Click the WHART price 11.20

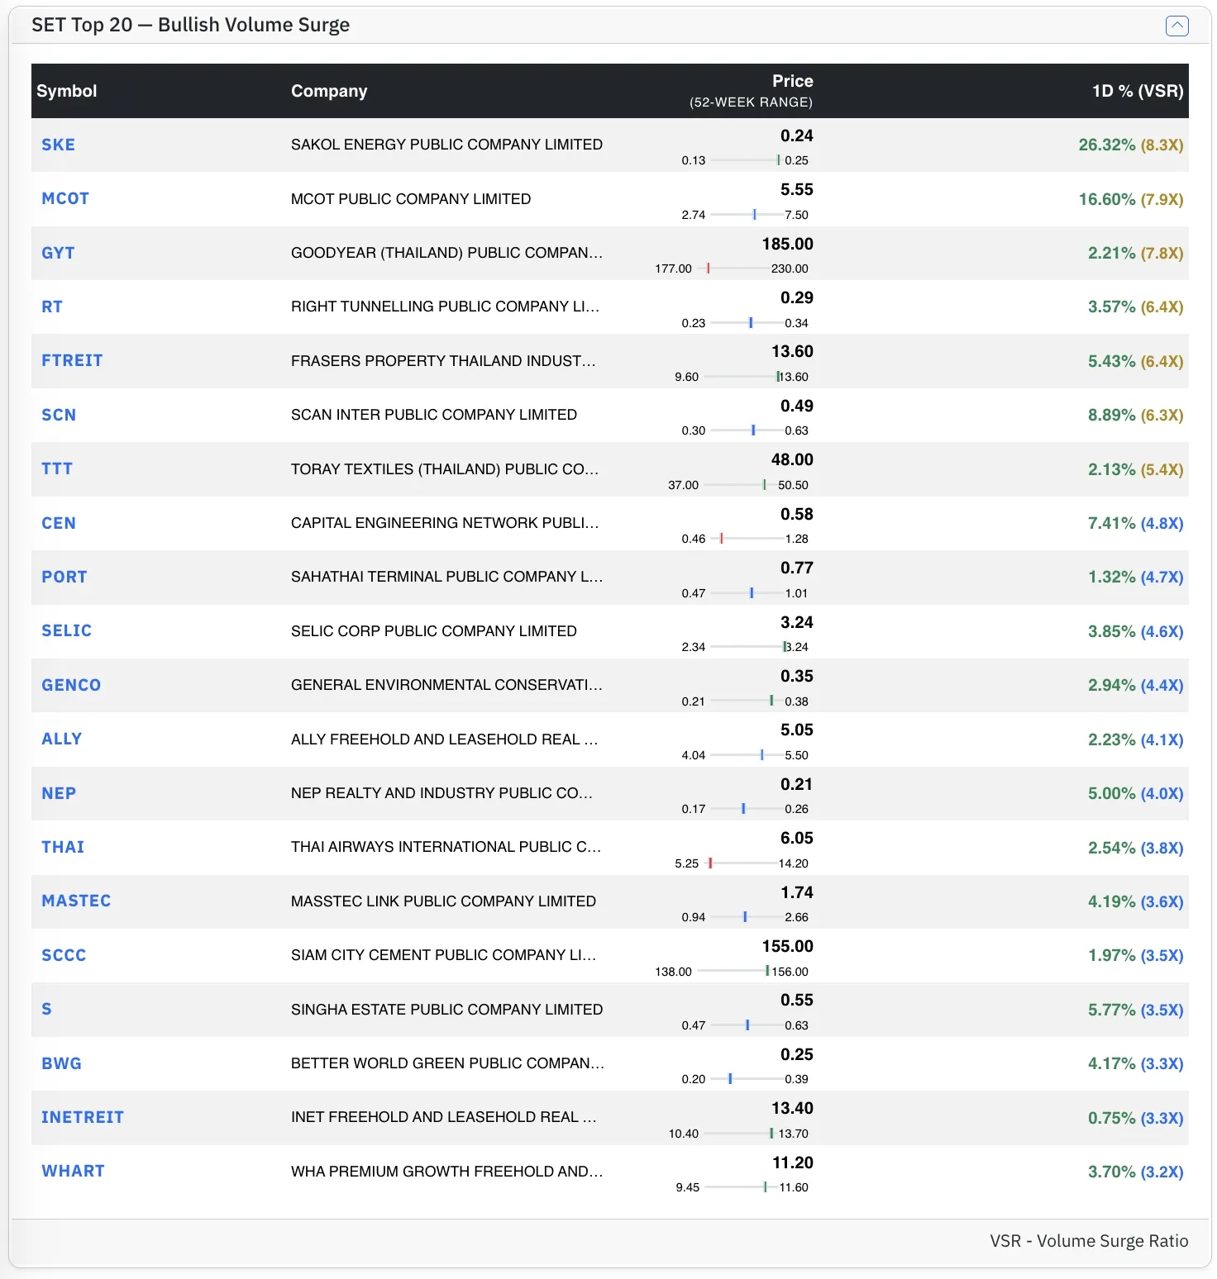pos(793,1163)
